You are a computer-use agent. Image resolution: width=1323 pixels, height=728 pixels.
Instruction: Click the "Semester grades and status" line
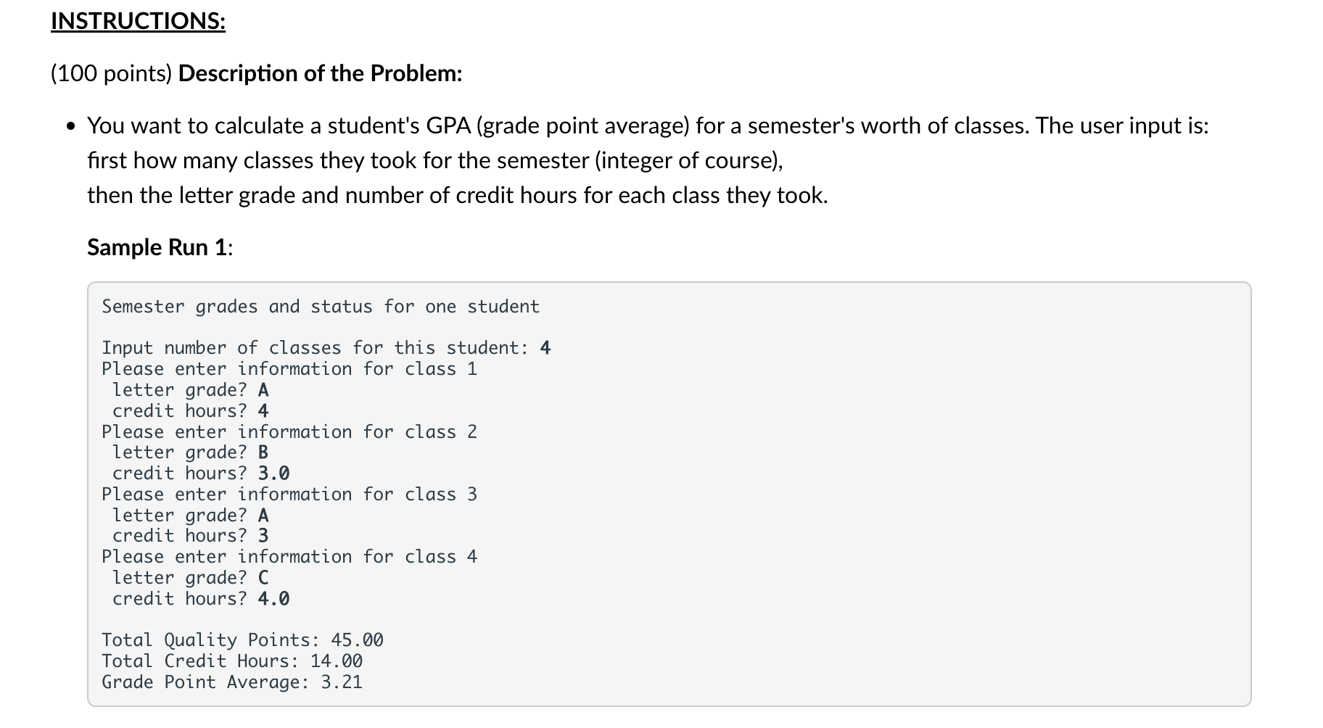pos(321,307)
